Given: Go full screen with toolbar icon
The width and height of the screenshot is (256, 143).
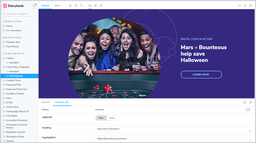Looking at the screenshot, I should [x=239, y=6].
